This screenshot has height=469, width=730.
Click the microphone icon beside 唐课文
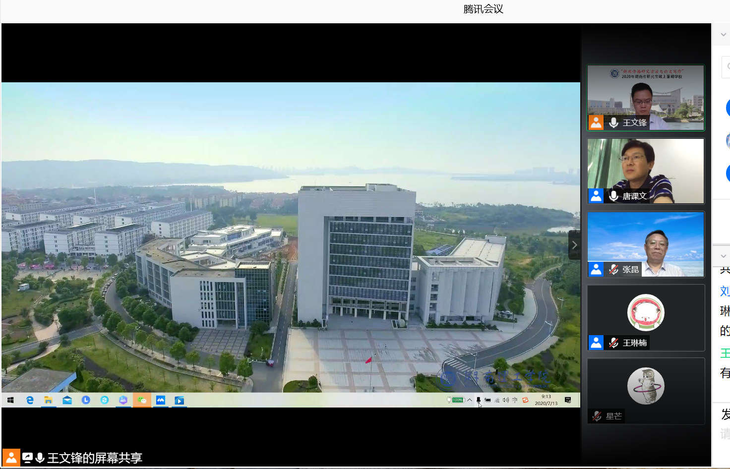click(x=613, y=196)
